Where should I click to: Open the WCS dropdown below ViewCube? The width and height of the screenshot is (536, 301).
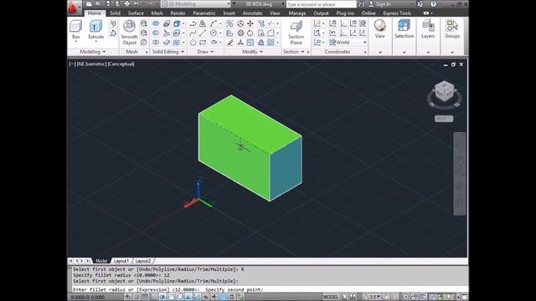pyautogui.click(x=444, y=119)
